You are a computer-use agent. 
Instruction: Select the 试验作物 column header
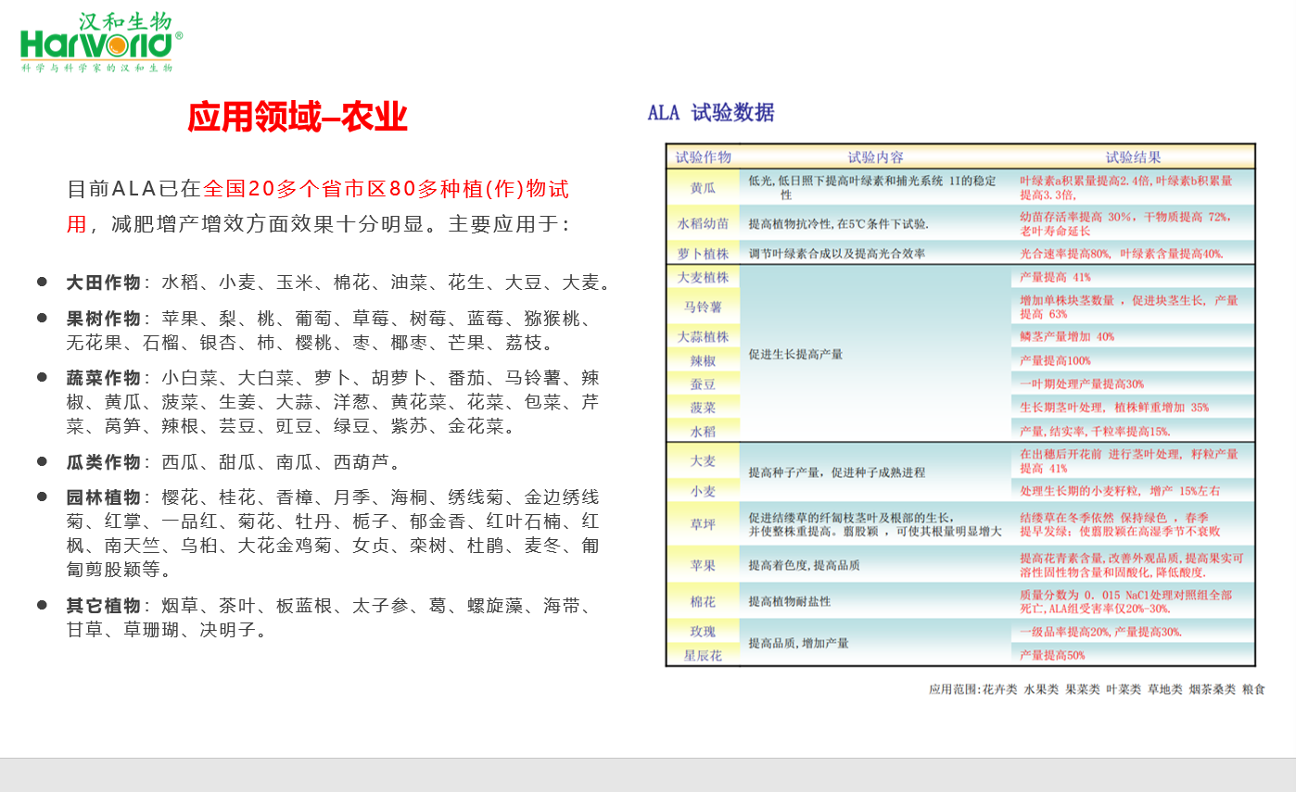(703, 157)
